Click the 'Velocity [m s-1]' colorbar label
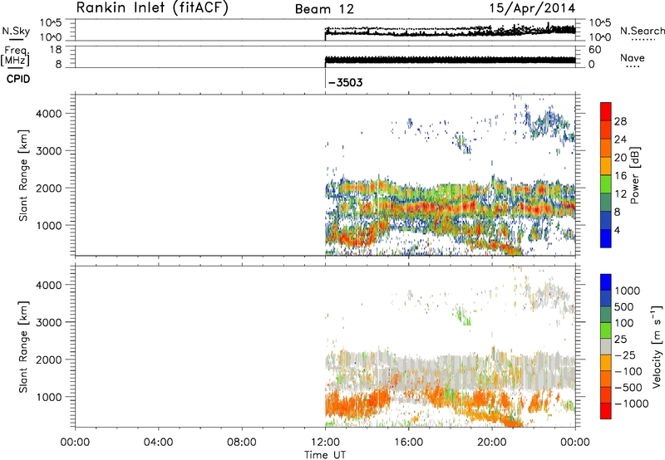665x460 pixels. 656,346
